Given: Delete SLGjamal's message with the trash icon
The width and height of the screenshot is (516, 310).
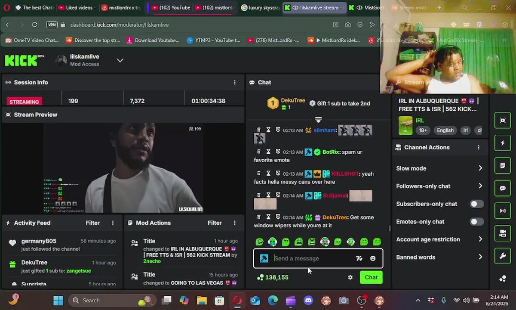Looking at the screenshot, I should point(258,195).
